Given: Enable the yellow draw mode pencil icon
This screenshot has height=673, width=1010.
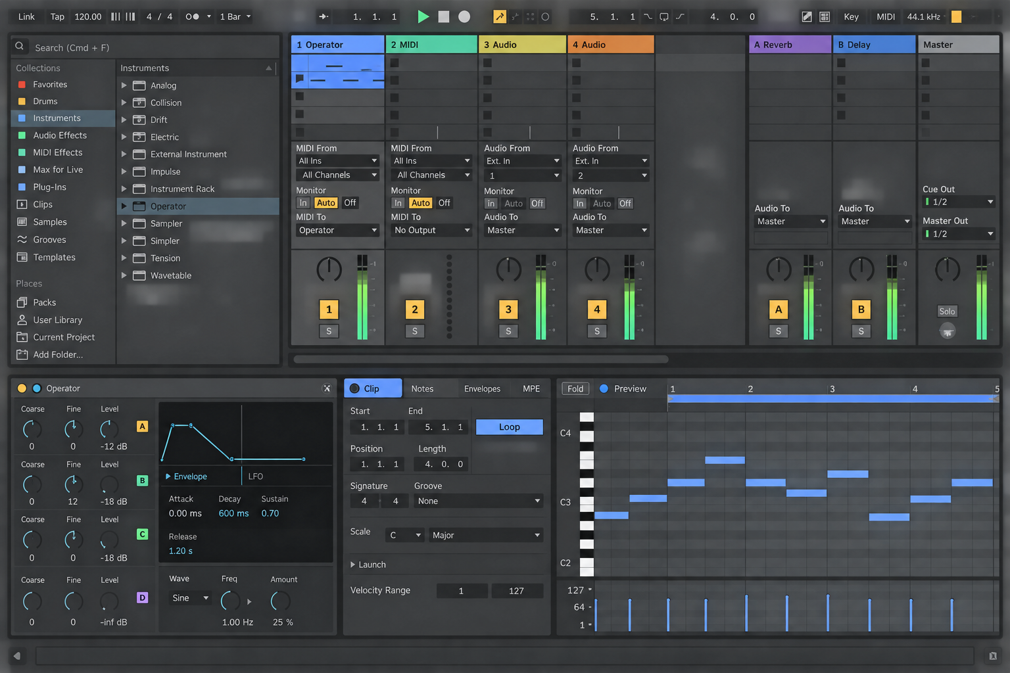Looking at the screenshot, I should tap(500, 16).
